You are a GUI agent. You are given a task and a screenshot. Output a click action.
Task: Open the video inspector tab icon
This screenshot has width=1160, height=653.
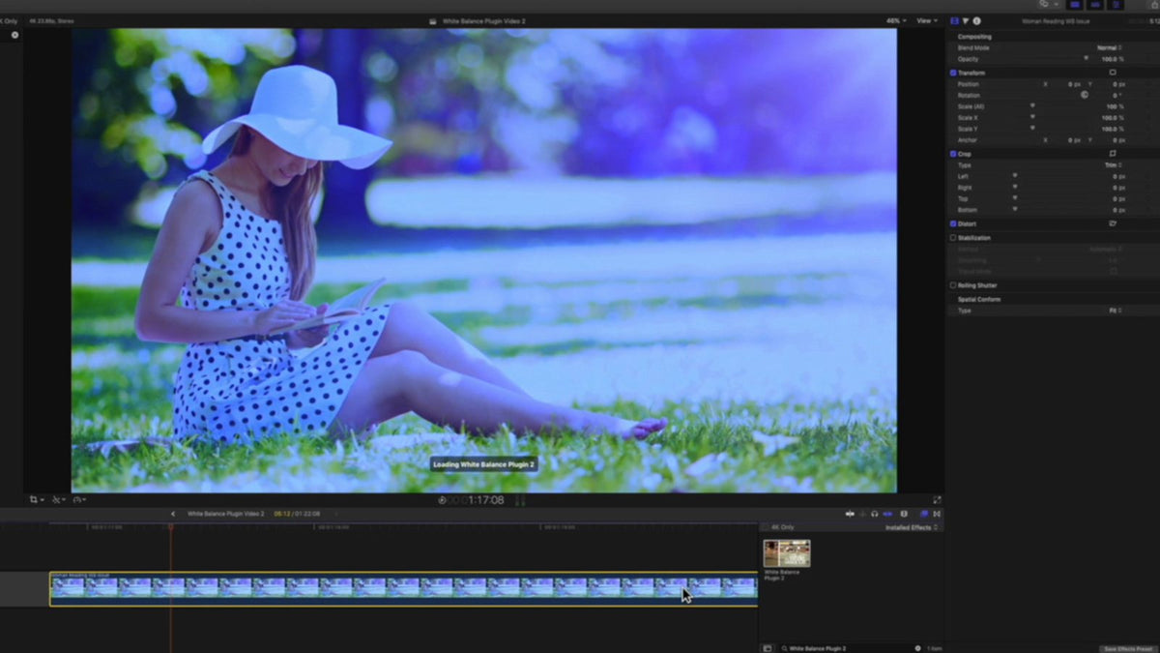coord(954,20)
